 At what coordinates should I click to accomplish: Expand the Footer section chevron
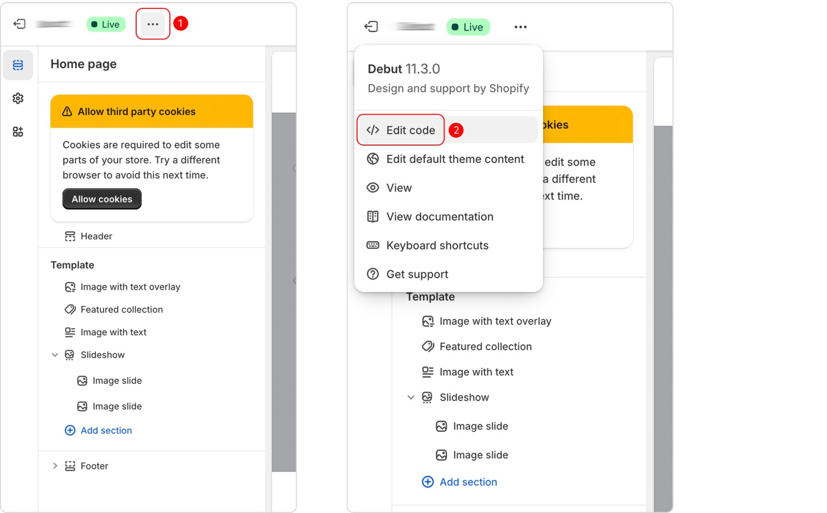[x=55, y=466]
